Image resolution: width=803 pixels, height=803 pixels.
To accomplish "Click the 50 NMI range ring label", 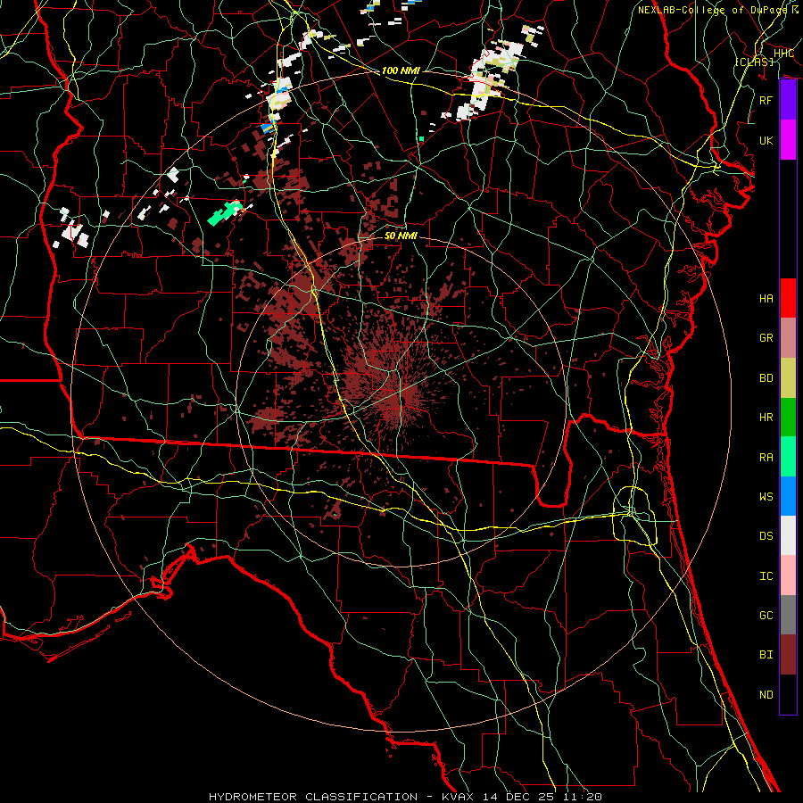I will tap(401, 236).
